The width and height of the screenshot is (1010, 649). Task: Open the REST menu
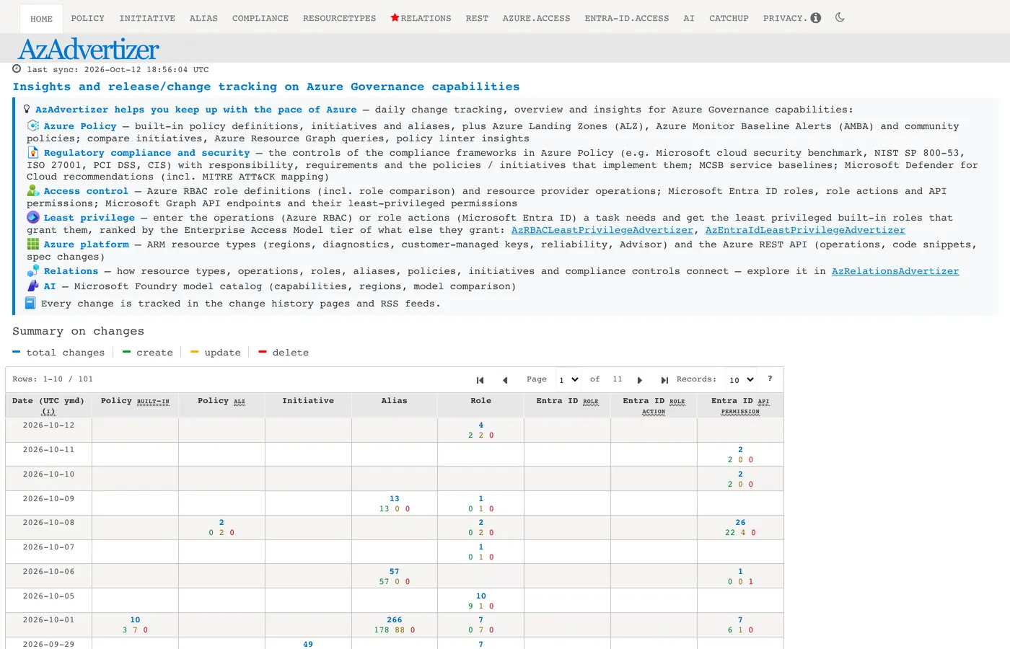click(477, 18)
